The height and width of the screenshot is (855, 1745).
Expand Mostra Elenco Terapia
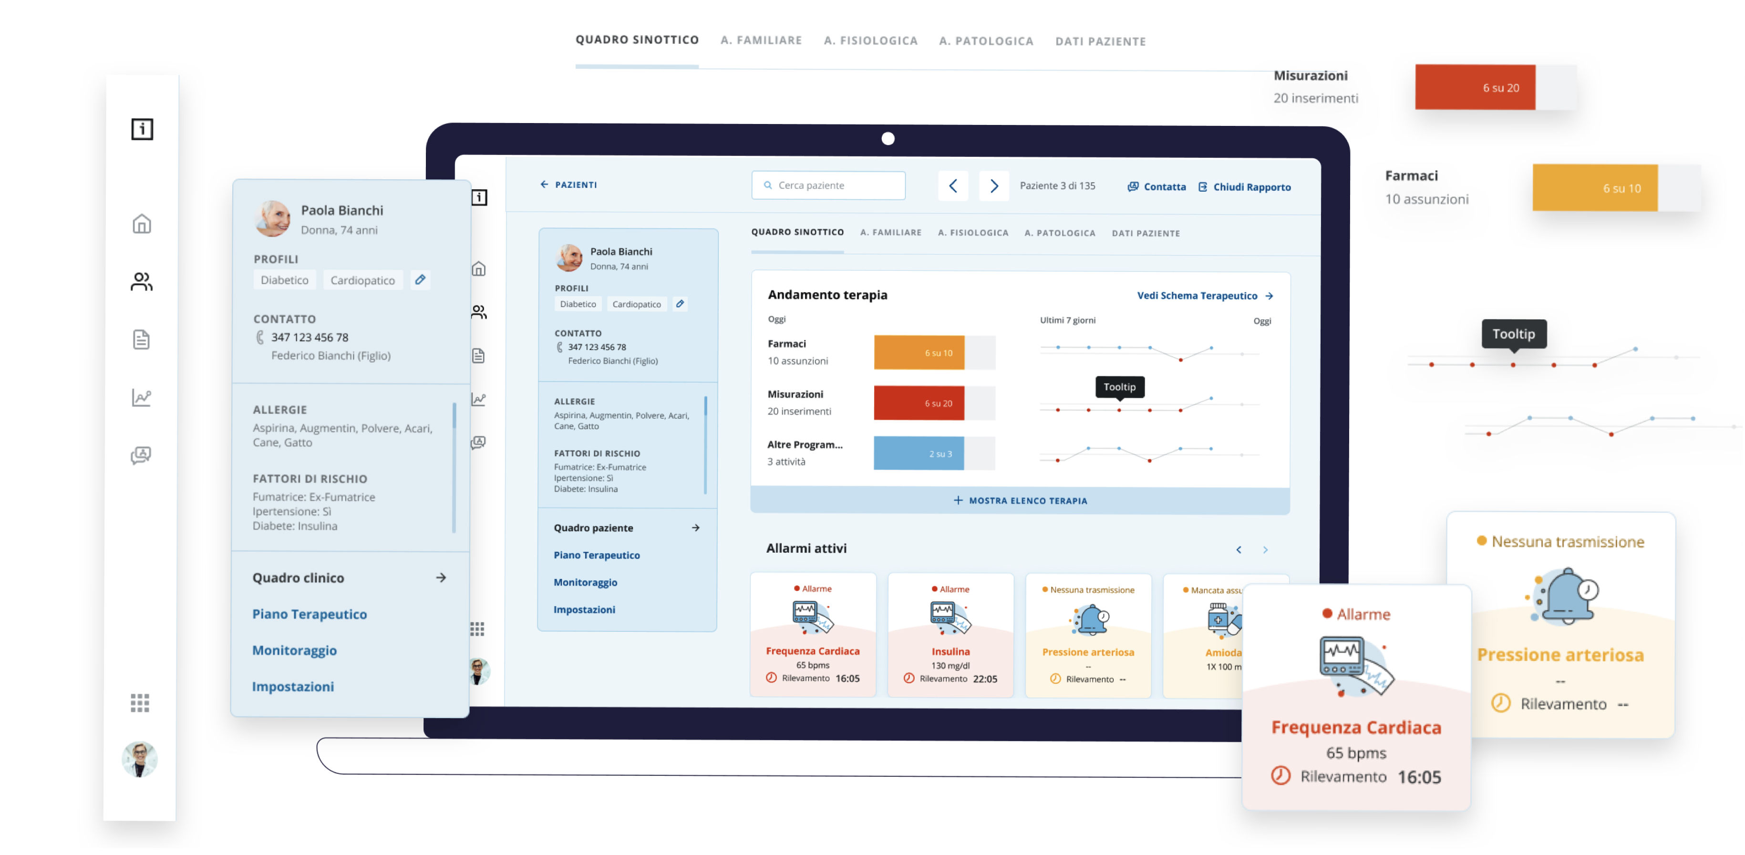1020,501
